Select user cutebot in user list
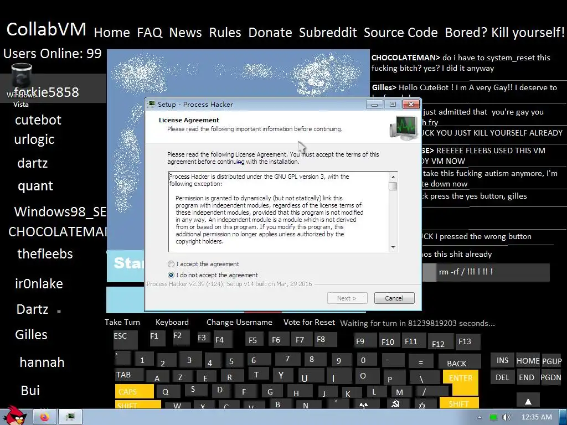Screen dimensions: 567x425 click(x=38, y=120)
